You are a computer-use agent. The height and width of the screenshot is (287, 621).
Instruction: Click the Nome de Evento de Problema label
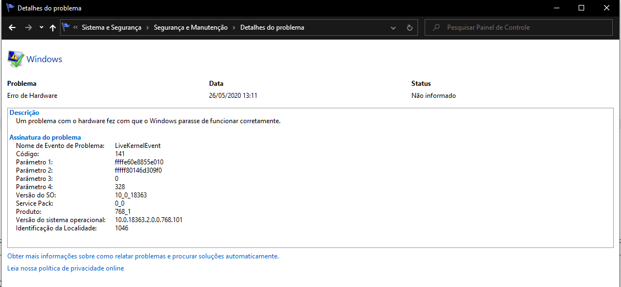click(x=60, y=145)
